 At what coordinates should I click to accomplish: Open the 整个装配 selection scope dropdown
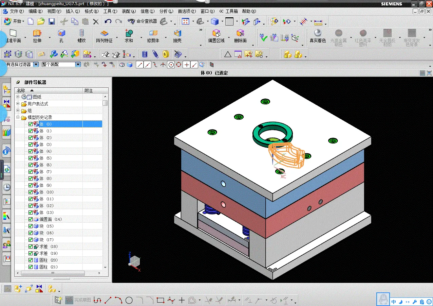(x=78, y=64)
